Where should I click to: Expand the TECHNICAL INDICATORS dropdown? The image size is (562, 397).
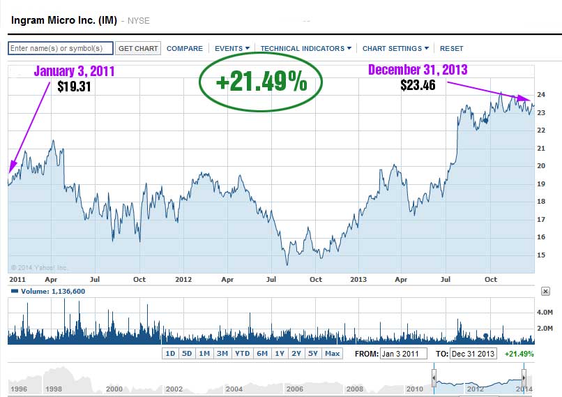(x=305, y=48)
